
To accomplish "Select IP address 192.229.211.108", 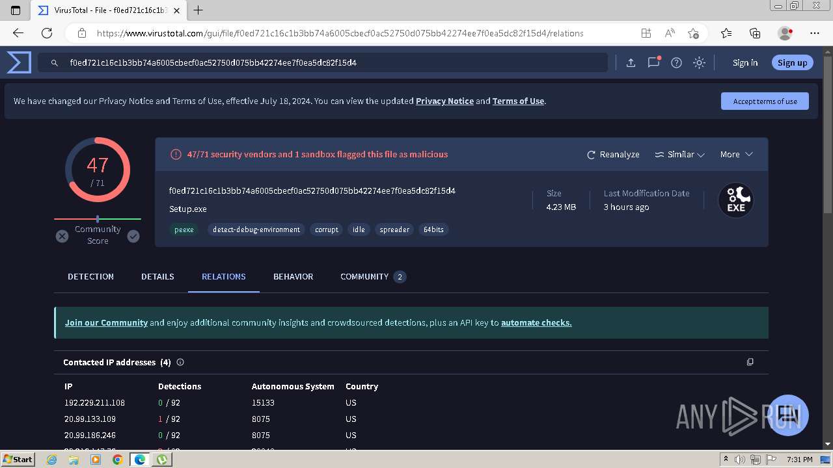I will click(94, 403).
